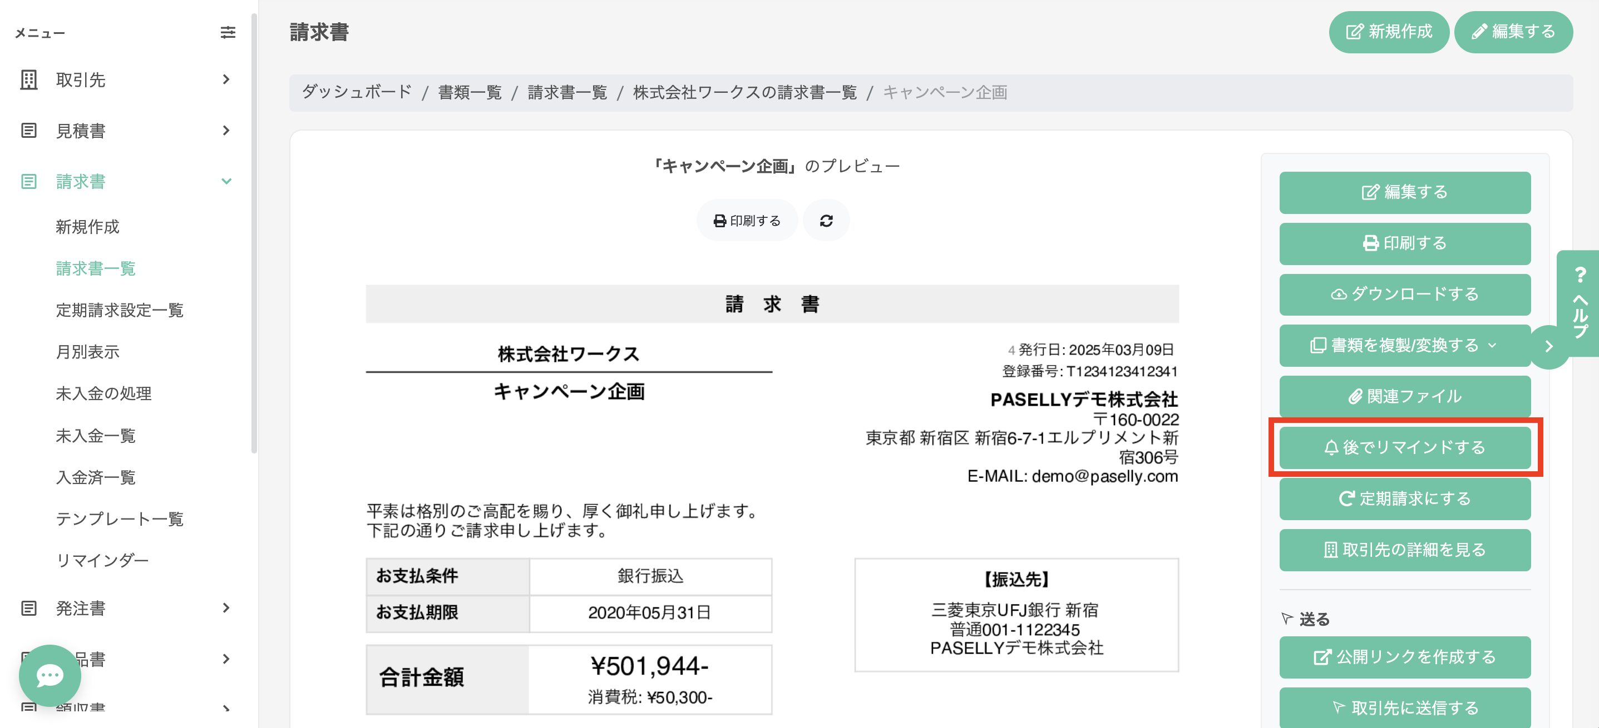The width and height of the screenshot is (1599, 728).
Task: Open リマインダー in sidebar
Action: tap(102, 560)
